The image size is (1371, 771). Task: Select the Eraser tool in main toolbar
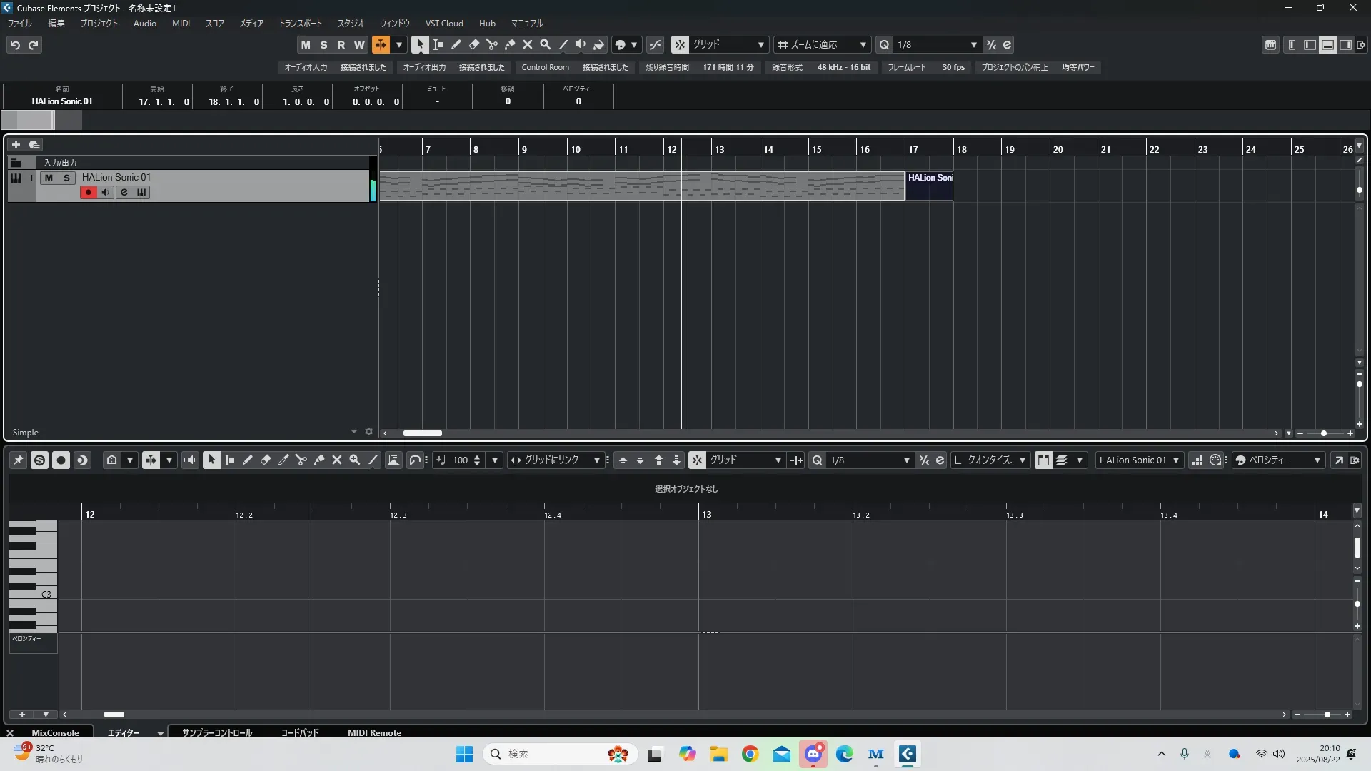coord(474,45)
